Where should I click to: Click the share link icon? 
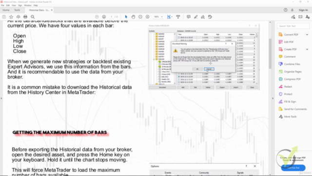293,17
